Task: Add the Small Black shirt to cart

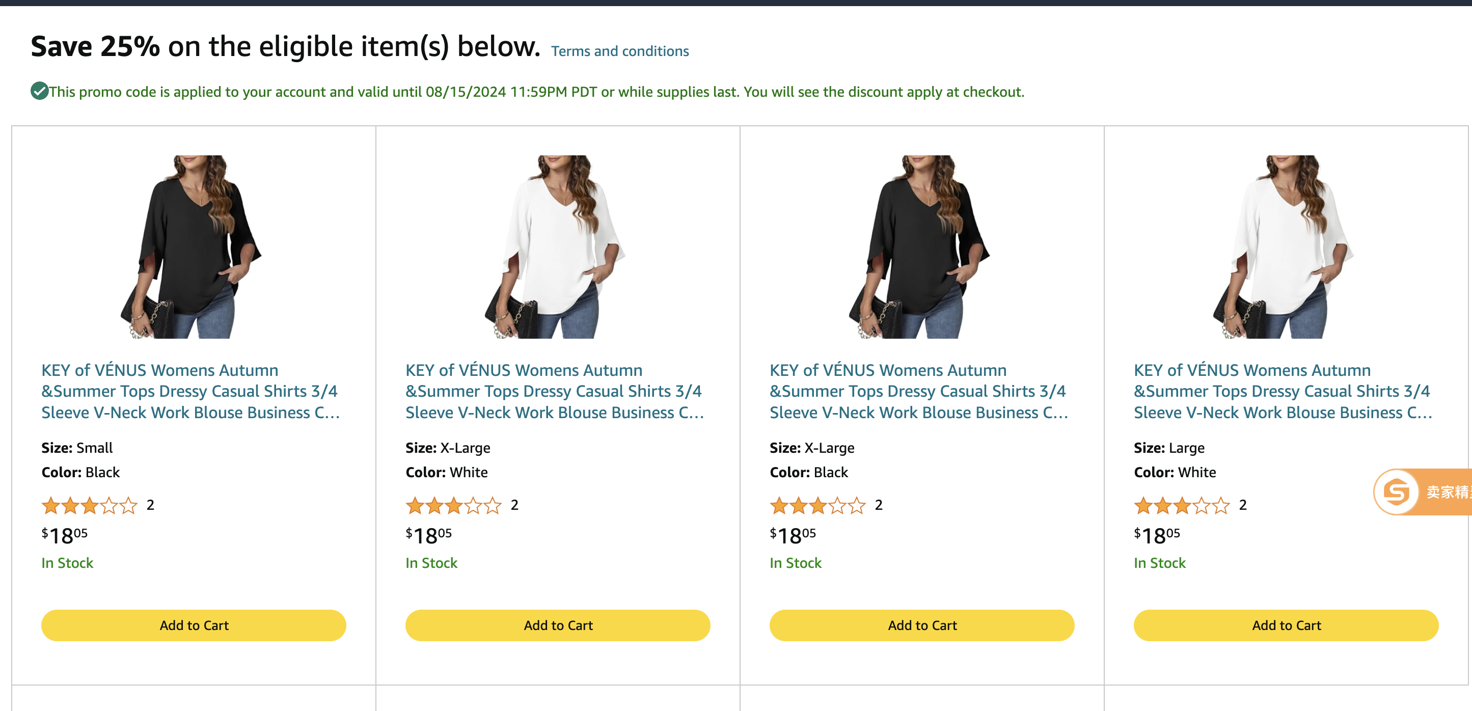Action: tap(194, 625)
